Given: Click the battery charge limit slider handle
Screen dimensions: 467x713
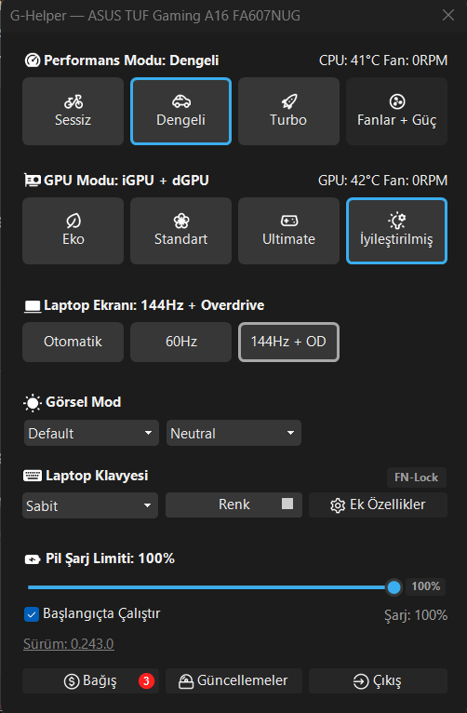Looking at the screenshot, I should click(394, 587).
